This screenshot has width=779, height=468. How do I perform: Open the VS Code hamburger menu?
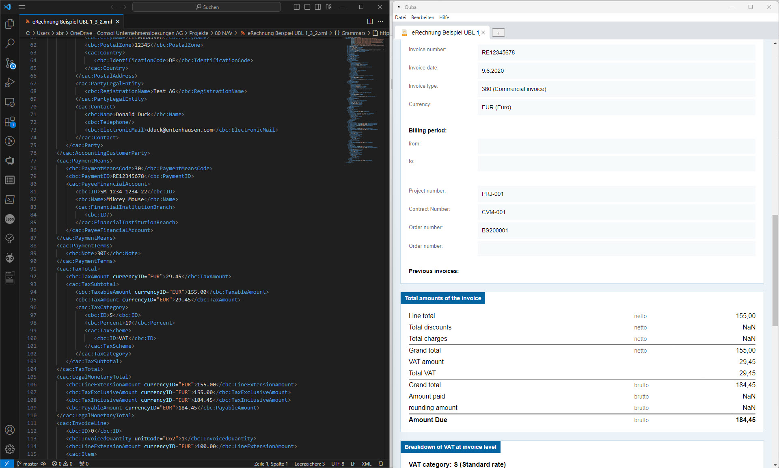(x=22, y=7)
